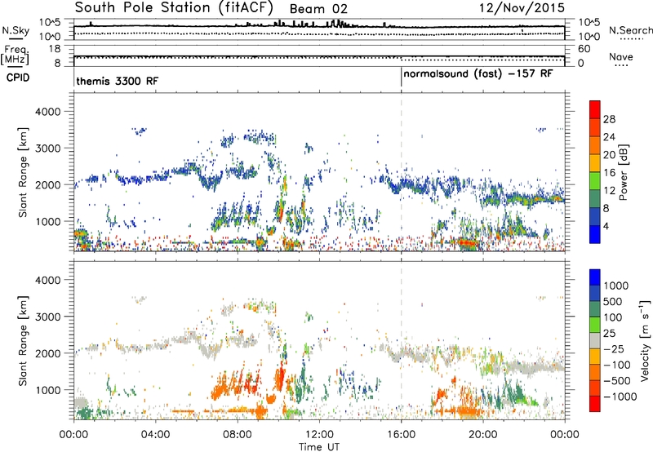Click 'Slant Range [km]' label of velocity panel
This screenshot has width=653, height=452.
tap(23, 341)
